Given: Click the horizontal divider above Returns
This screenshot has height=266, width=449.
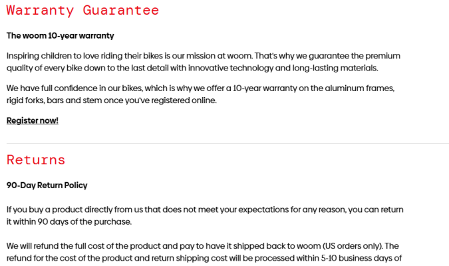Looking at the screenshot, I should coord(227,143).
